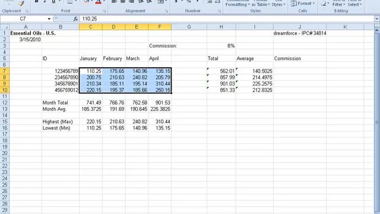Click the 'Commission' column heading in J5
This screenshot has width=380, height=214.
pyautogui.click(x=300, y=58)
